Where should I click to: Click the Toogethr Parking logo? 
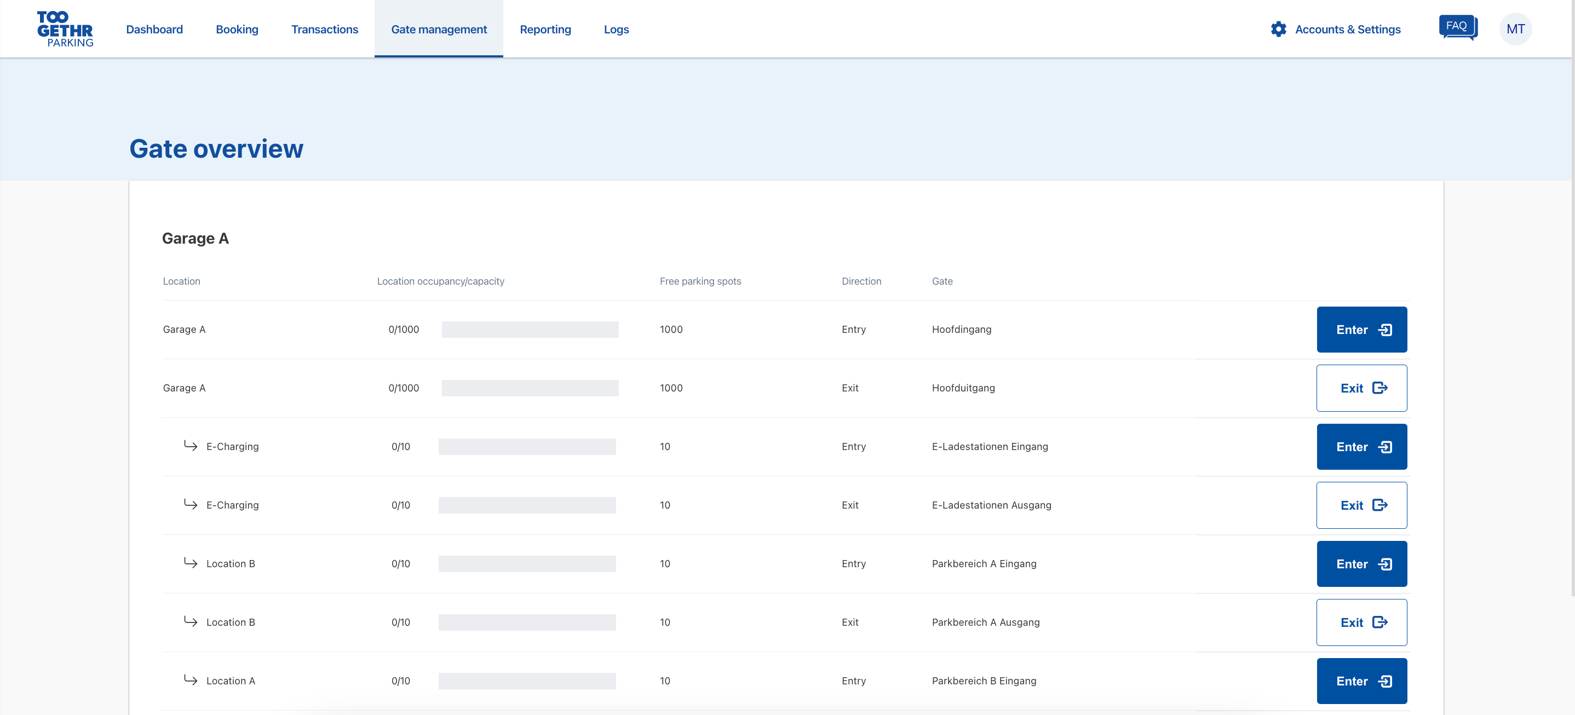65,30
